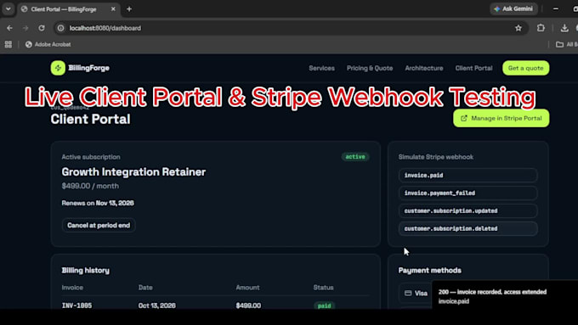Open the tab search dropdown arrow
578x325 pixels.
[8, 8]
